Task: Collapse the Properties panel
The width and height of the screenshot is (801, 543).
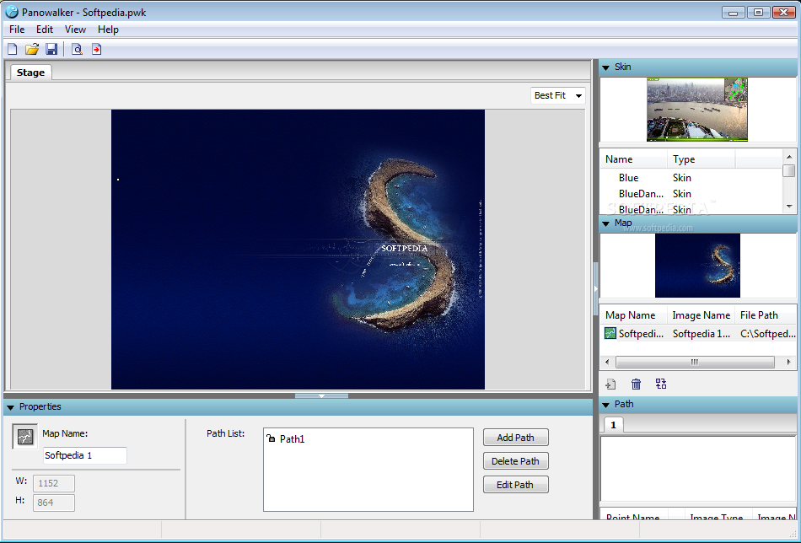Action: click(11, 407)
